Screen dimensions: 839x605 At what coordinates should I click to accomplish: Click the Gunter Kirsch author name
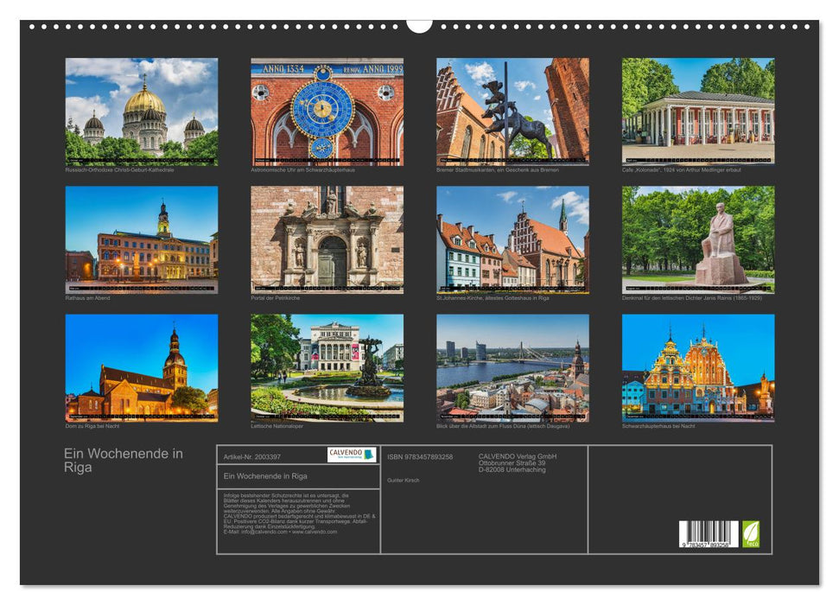[403, 480]
